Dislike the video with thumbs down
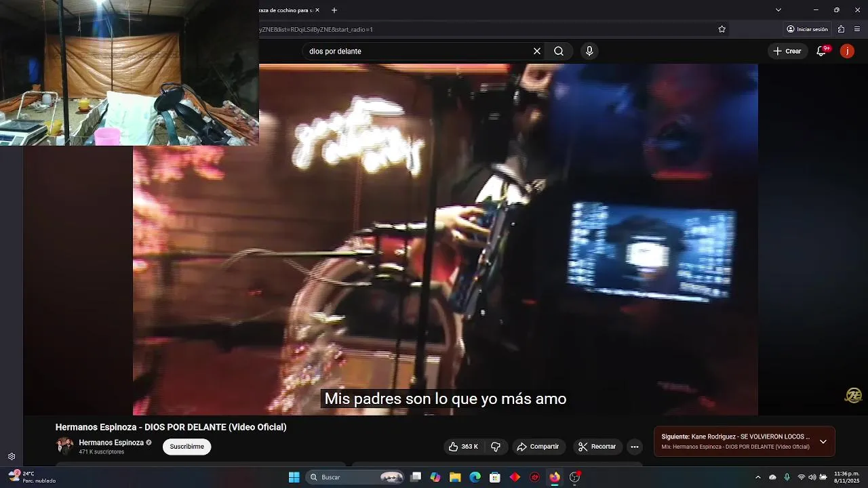The width and height of the screenshot is (868, 488). (x=496, y=447)
